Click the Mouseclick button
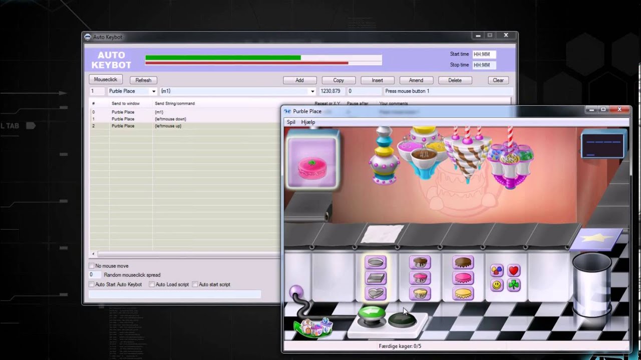 106,79
